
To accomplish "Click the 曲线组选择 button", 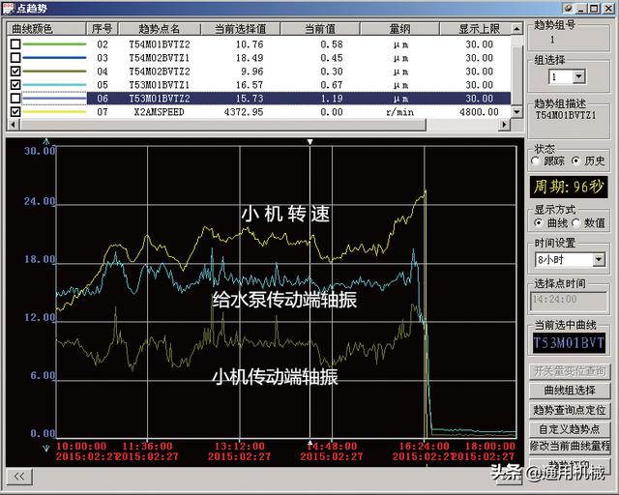I will [x=571, y=391].
